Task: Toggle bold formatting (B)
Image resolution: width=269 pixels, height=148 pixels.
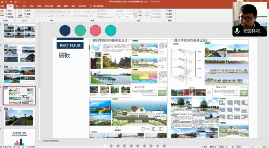Action: click(36, 16)
